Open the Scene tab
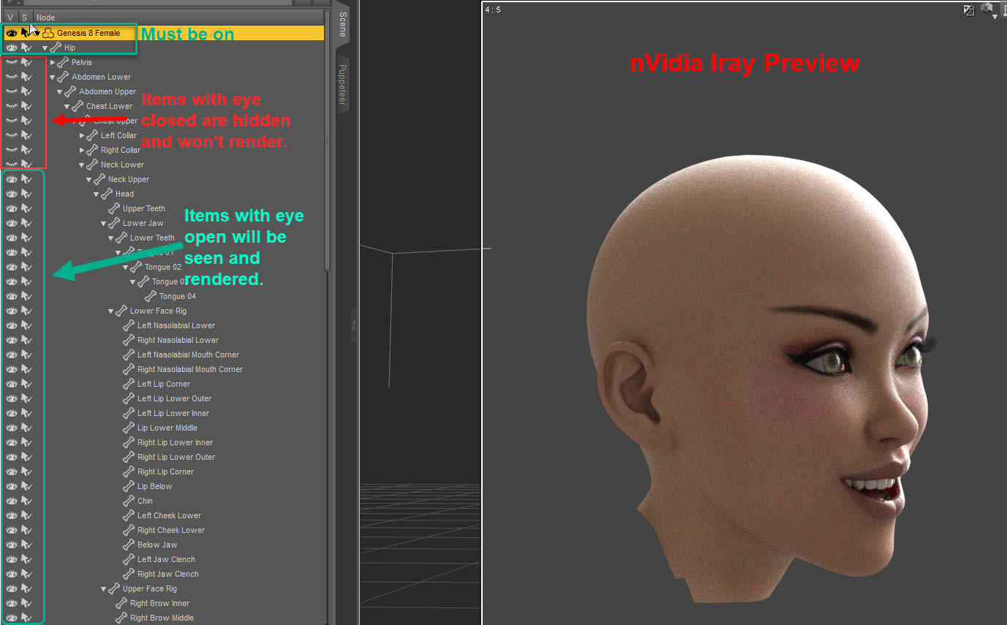1007x625 pixels. click(x=342, y=24)
